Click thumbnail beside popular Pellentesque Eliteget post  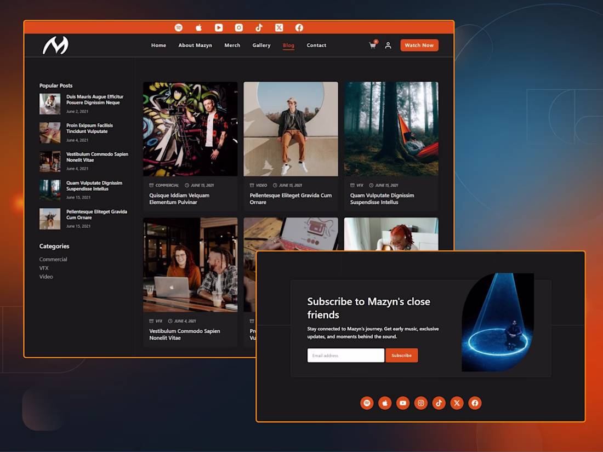coord(50,219)
